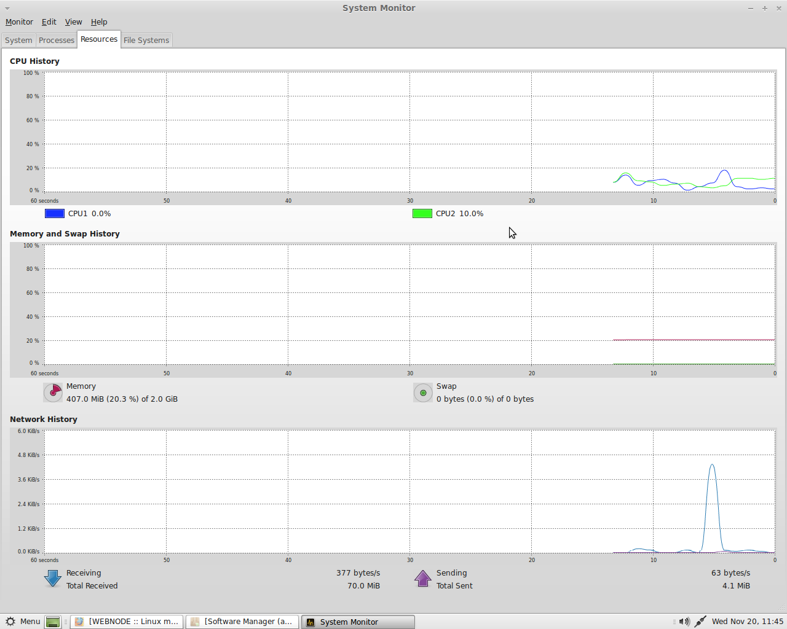Open the Monitor menu
Image resolution: width=787 pixels, height=629 pixels.
tap(19, 22)
